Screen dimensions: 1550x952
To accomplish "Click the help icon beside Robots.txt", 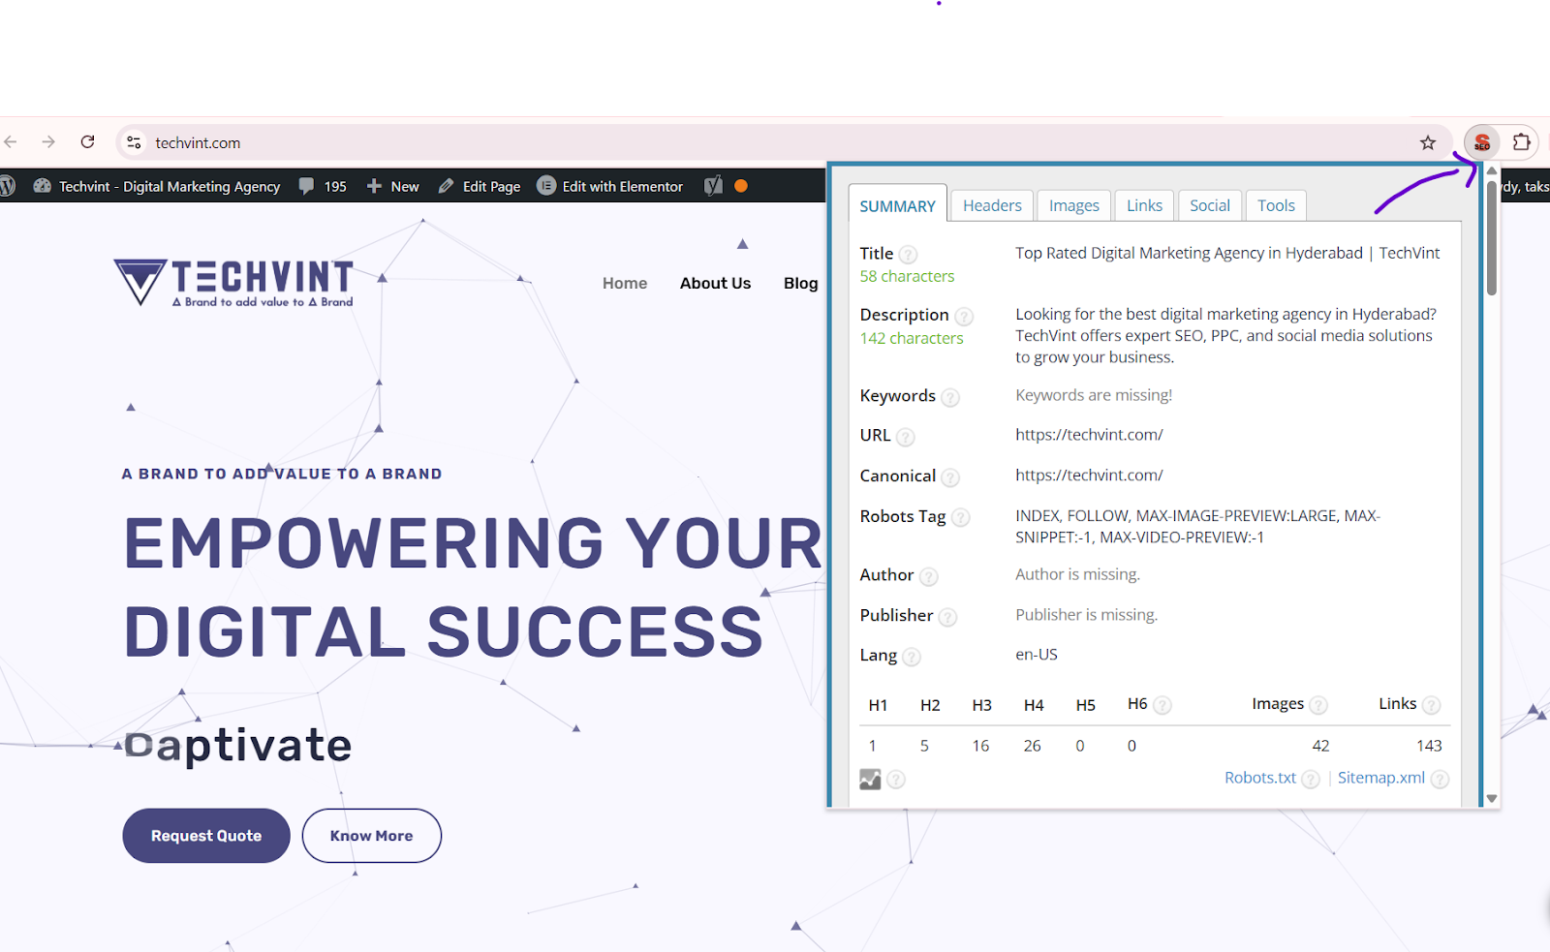I will (x=1311, y=780).
